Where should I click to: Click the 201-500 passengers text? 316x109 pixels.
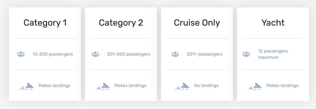click(128, 54)
